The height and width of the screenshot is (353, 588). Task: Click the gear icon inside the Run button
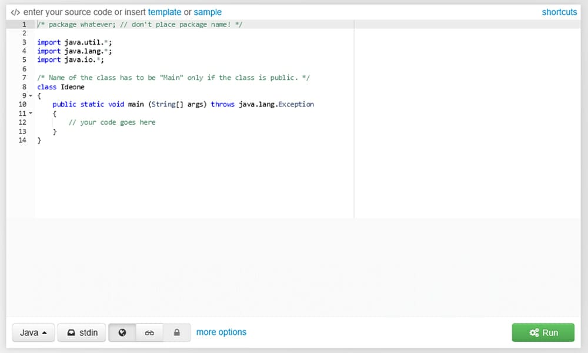pyautogui.click(x=533, y=332)
